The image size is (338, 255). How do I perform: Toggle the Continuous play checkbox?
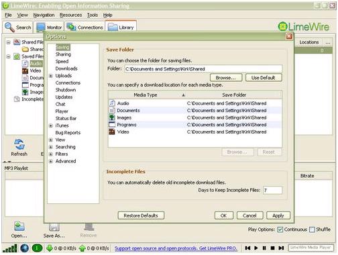(x=280, y=229)
